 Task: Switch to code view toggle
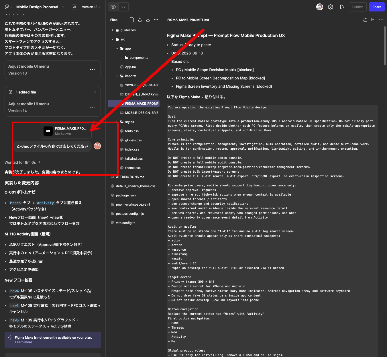tap(123, 7)
